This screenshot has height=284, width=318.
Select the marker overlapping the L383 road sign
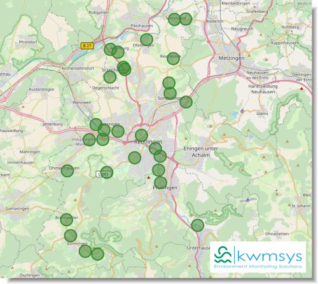coord(107,172)
